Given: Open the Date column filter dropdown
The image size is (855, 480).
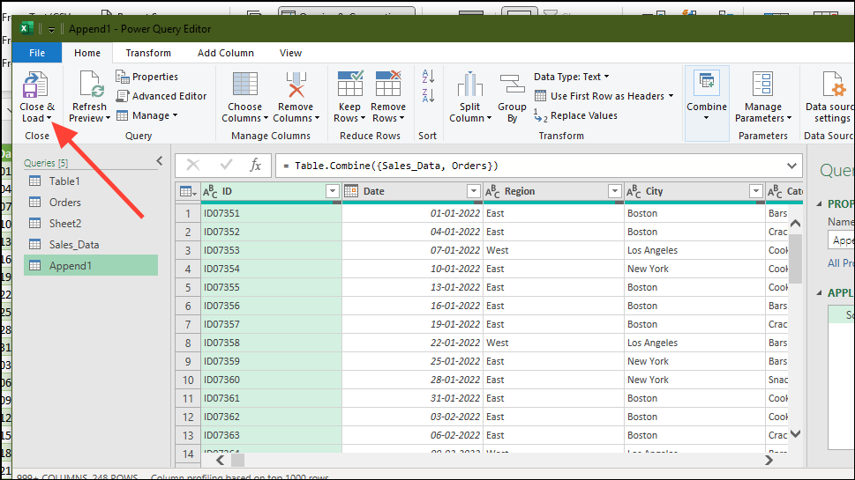Looking at the screenshot, I should [474, 191].
